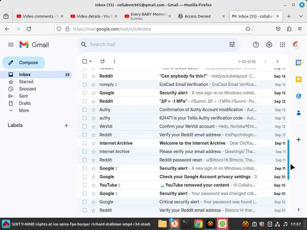This screenshot has height=230, width=307.
Task: Open Google Keep side panel
Action: [298, 79]
